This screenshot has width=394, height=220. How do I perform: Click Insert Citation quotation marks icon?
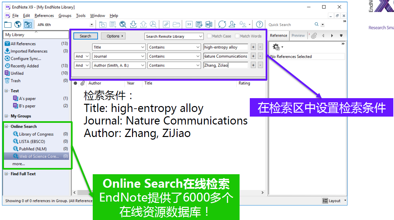coord(189,25)
